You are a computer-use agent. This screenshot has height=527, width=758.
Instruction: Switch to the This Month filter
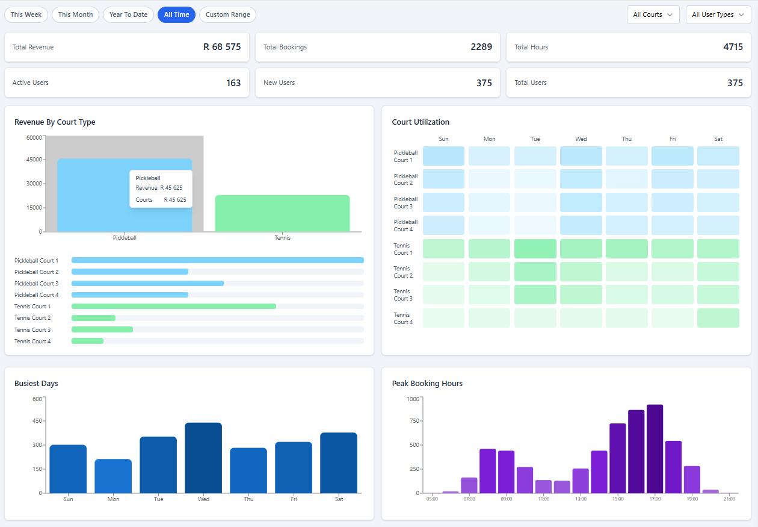[x=75, y=14]
